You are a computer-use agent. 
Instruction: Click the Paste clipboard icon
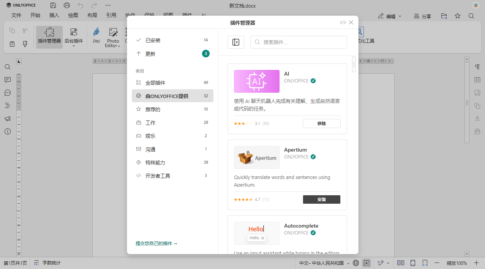[x=12, y=44]
